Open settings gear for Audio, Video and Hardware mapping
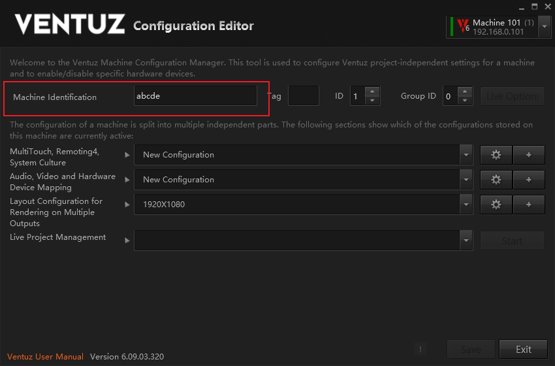This screenshot has width=555, height=366. point(496,180)
